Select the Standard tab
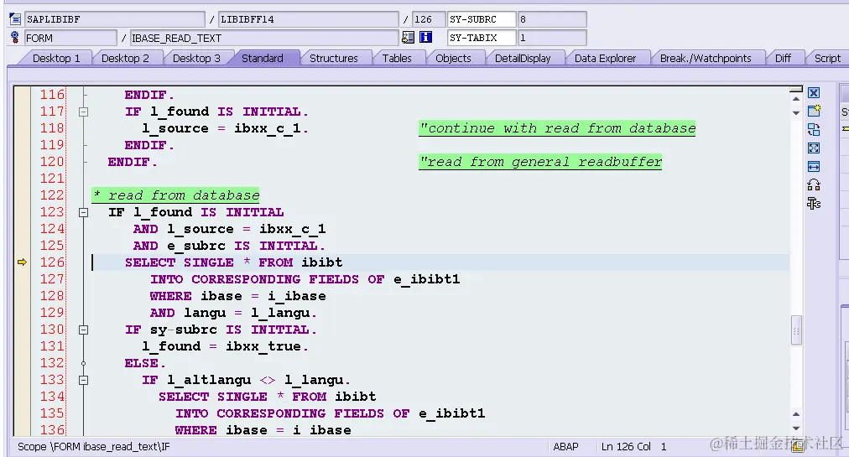Image resolution: width=849 pixels, height=457 pixels. tap(262, 58)
